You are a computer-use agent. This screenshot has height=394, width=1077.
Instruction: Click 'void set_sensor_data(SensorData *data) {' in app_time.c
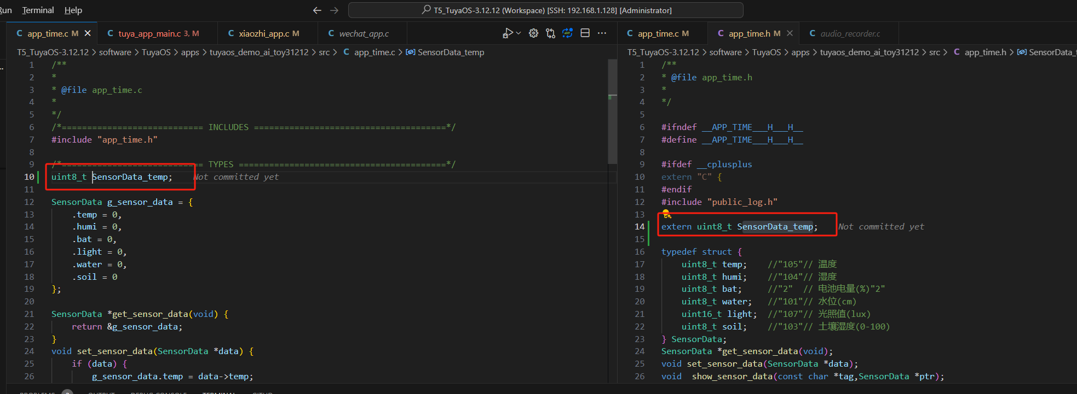pyautogui.click(x=152, y=351)
